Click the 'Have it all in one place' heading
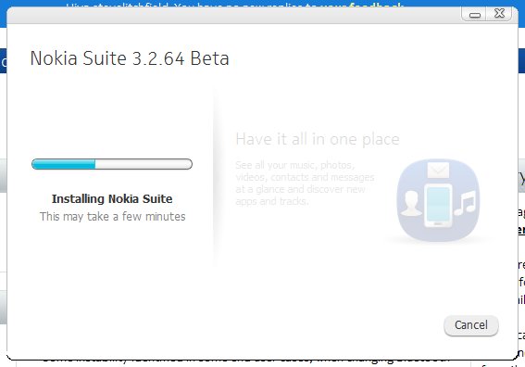Image resolution: width=525 pixels, height=367 pixels. (x=318, y=139)
